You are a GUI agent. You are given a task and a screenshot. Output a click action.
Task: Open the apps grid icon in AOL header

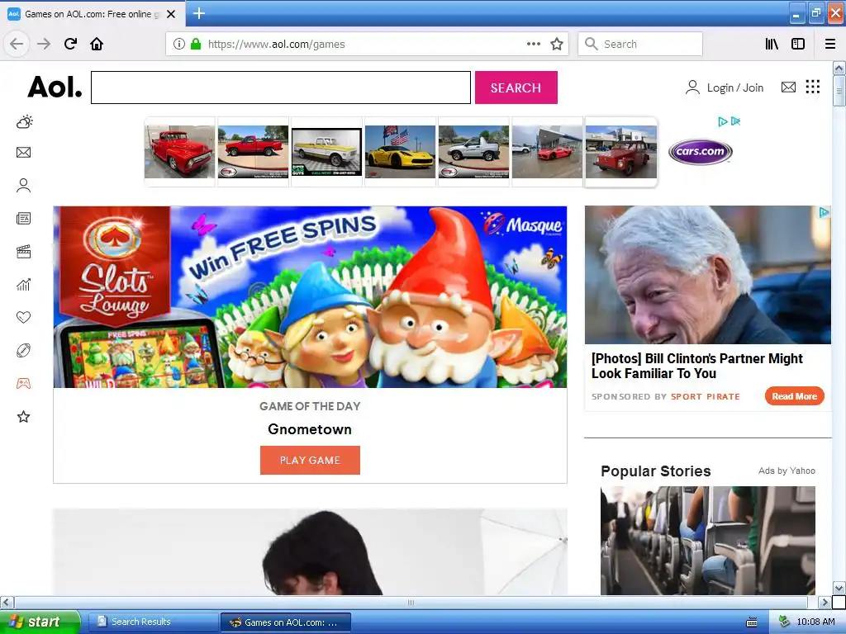point(813,87)
